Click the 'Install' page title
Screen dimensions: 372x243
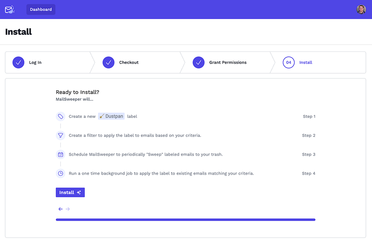pyautogui.click(x=18, y=32)
